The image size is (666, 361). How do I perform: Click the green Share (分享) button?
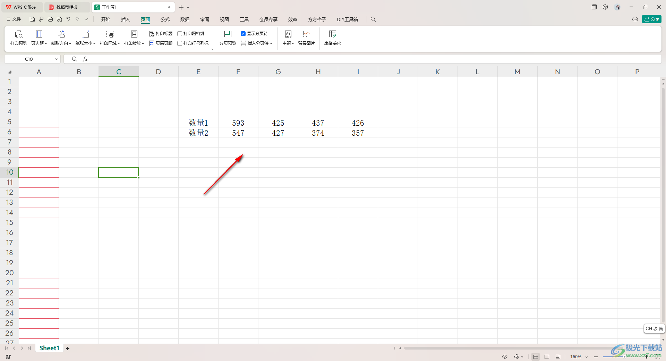(652, 19)
